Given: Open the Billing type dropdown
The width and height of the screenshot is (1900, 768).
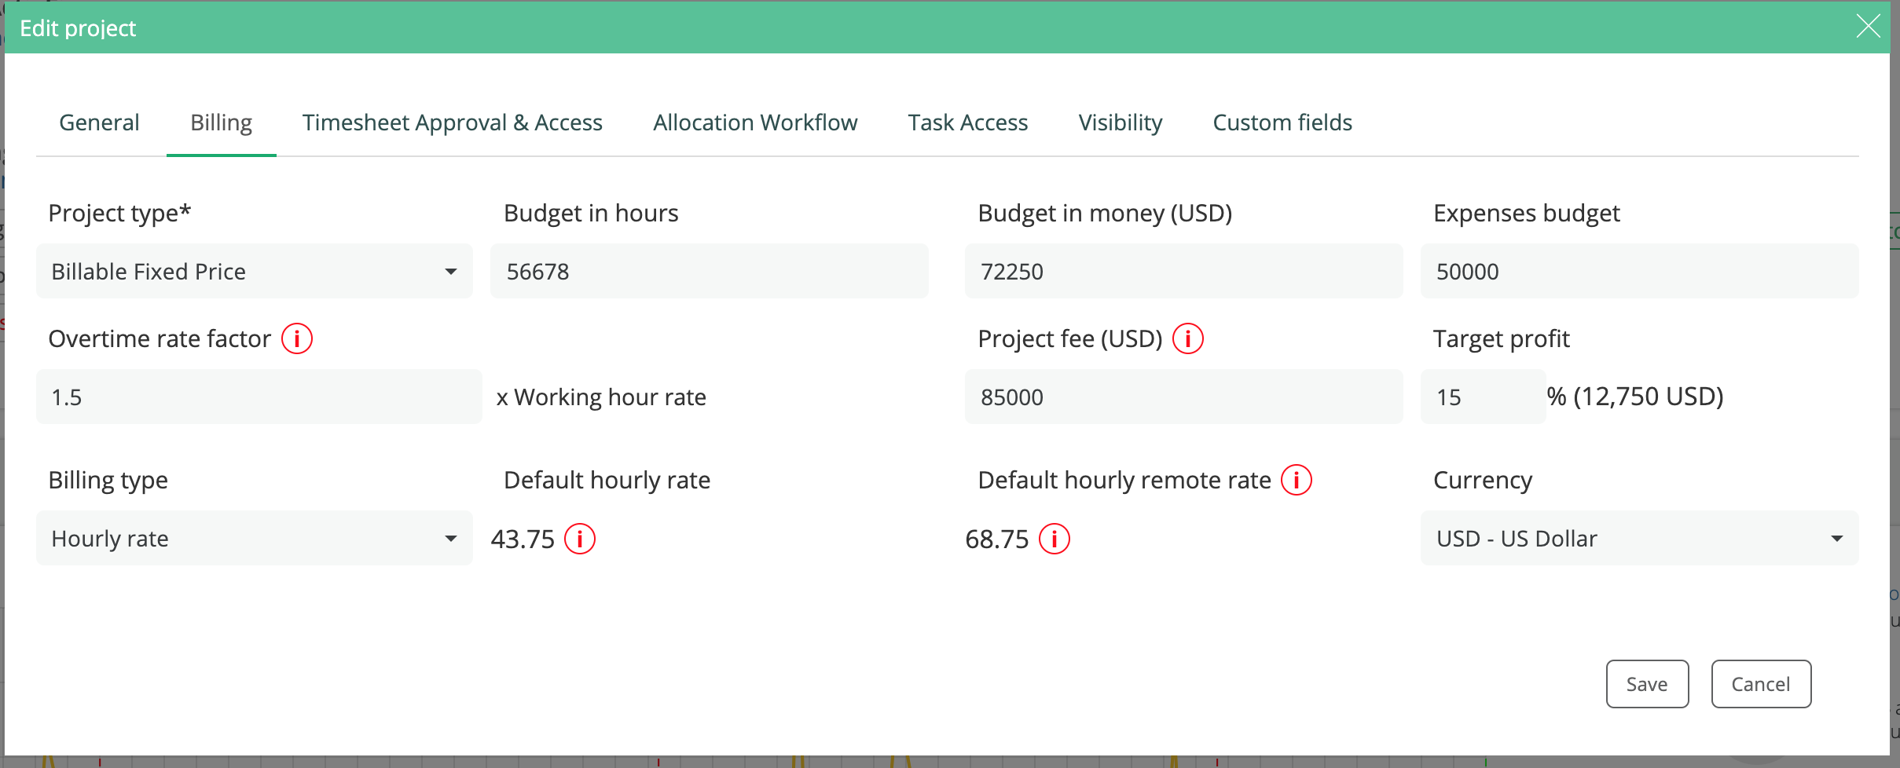Looking at the screenshot, I should click(255, 538).
